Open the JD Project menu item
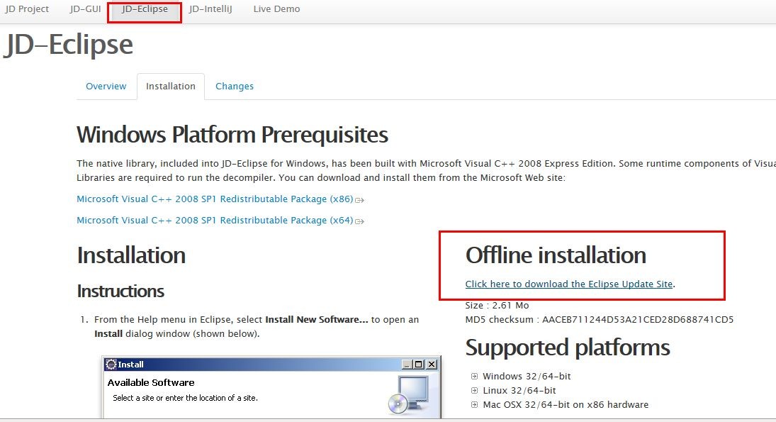Image resolution: width=776 pixels, height=422 pixels. pyautogui.click(x=27, y=9)
